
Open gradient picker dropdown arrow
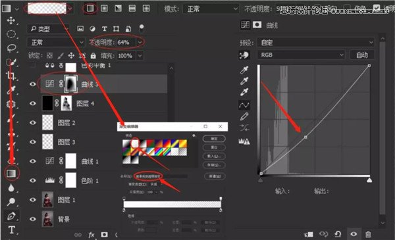coord(70,9)
